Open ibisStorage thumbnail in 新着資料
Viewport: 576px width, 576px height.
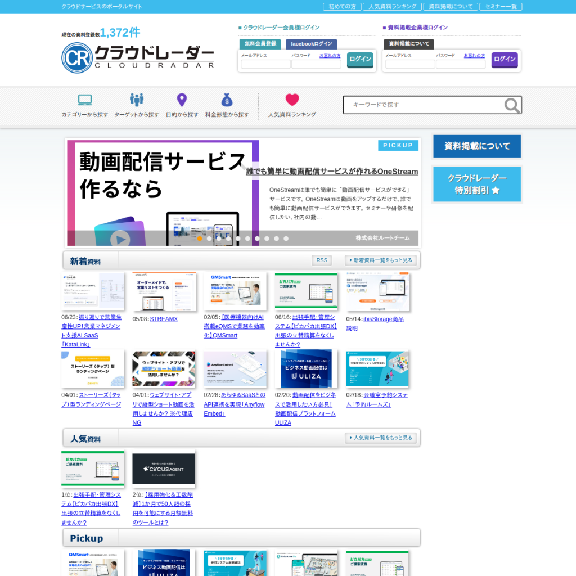[x=377, y=292]
